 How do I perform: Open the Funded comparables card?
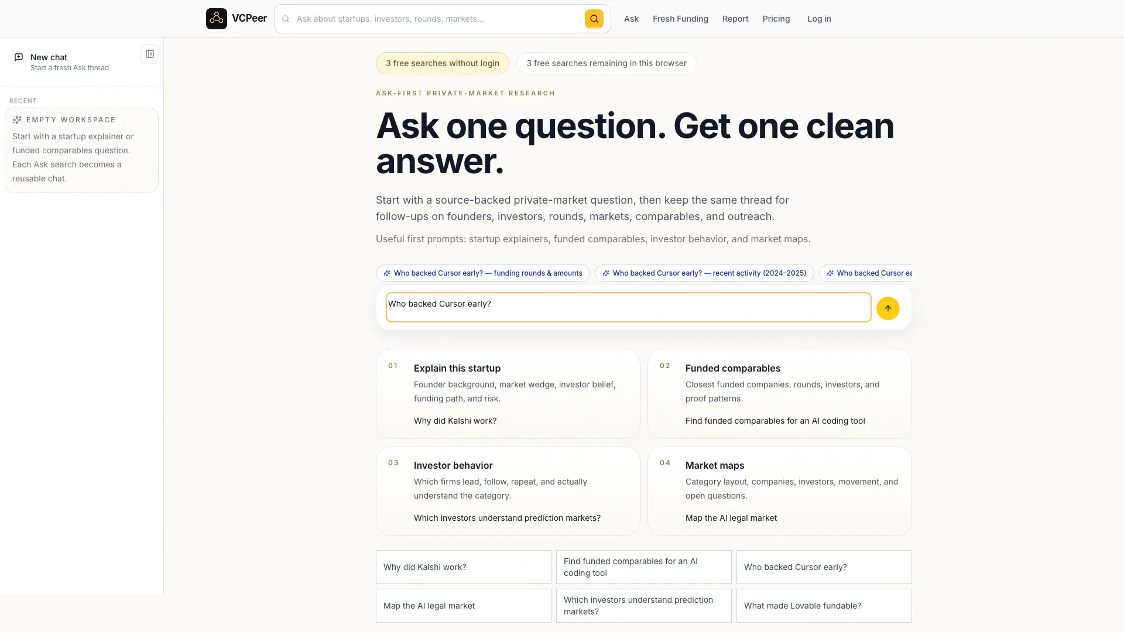pos(780,394)
